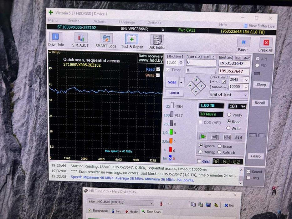
Task: Adjust End time spinner arrows
Action: click(x=181, y=63)
